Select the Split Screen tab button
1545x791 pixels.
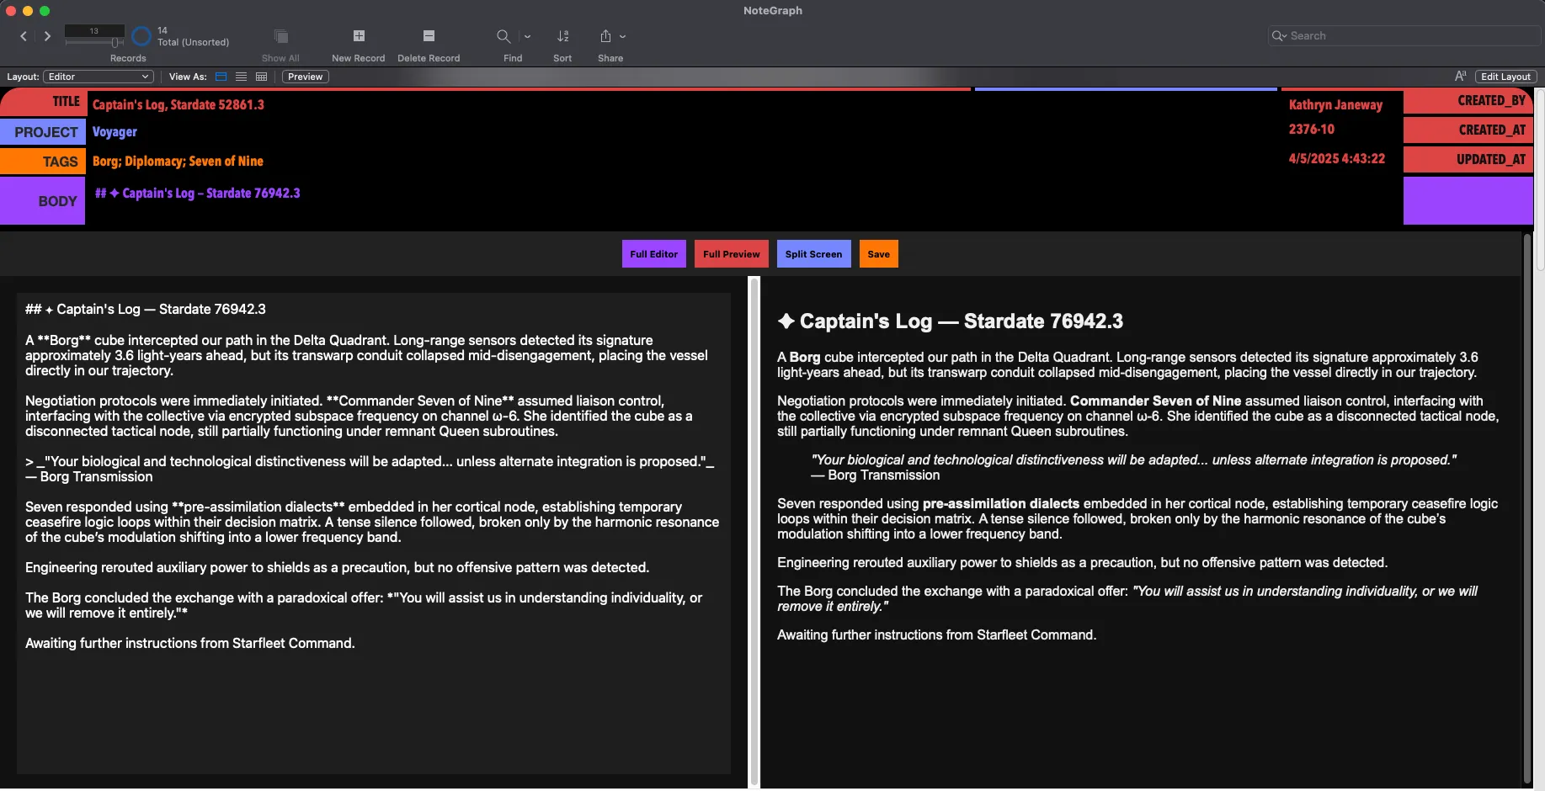coord(813,254)
